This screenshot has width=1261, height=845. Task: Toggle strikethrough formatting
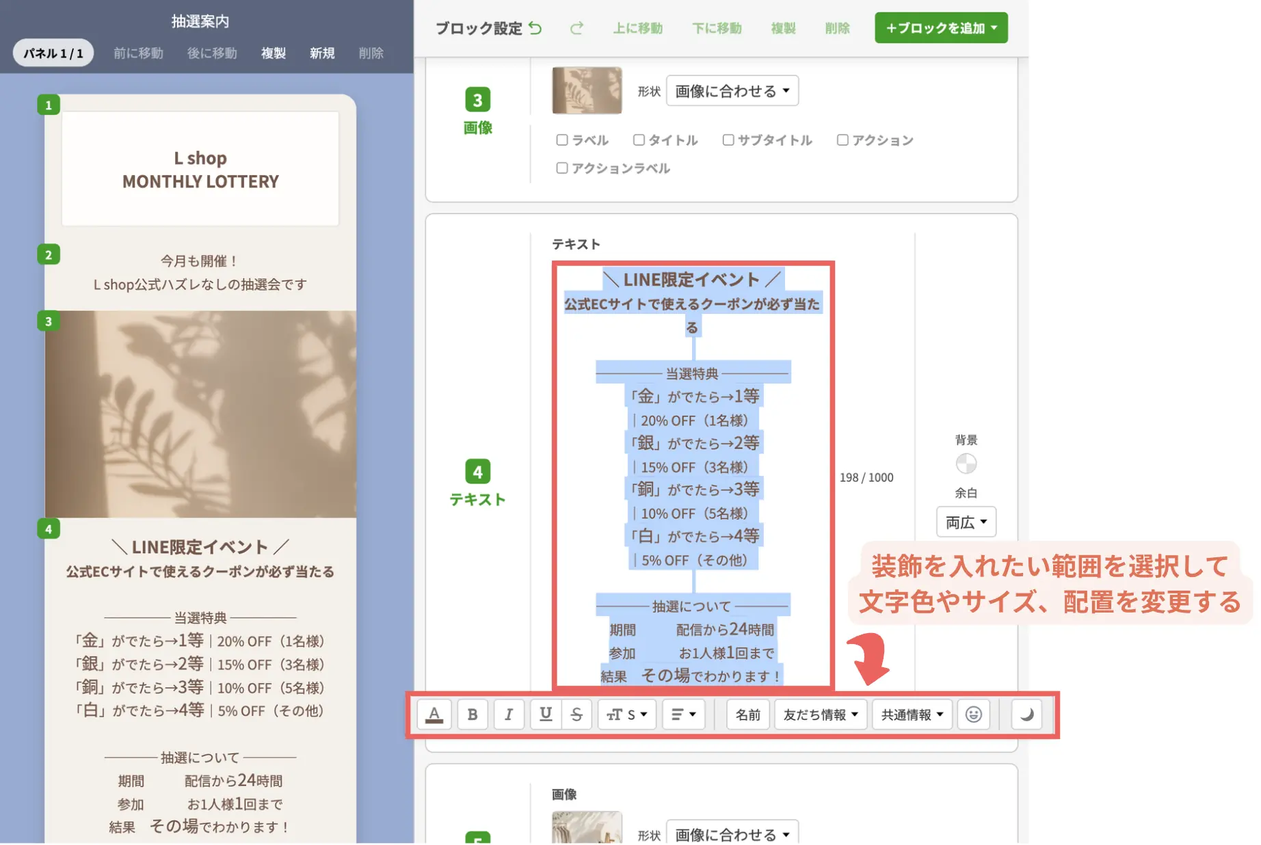point(576,715)
